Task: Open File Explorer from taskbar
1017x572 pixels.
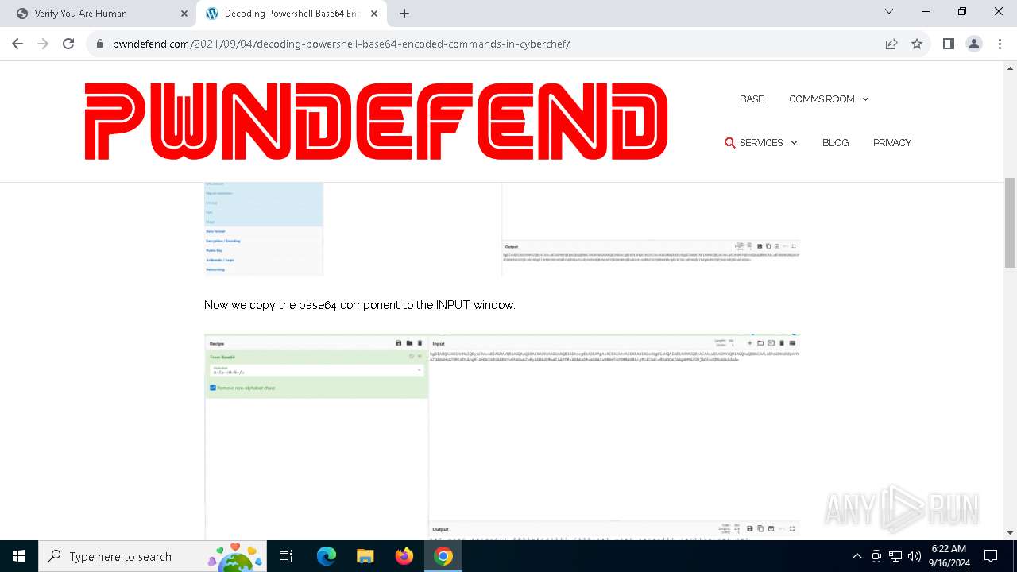Action: tap(365, 556)
